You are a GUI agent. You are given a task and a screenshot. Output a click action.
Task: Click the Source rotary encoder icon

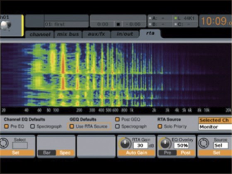pos(203,143)
